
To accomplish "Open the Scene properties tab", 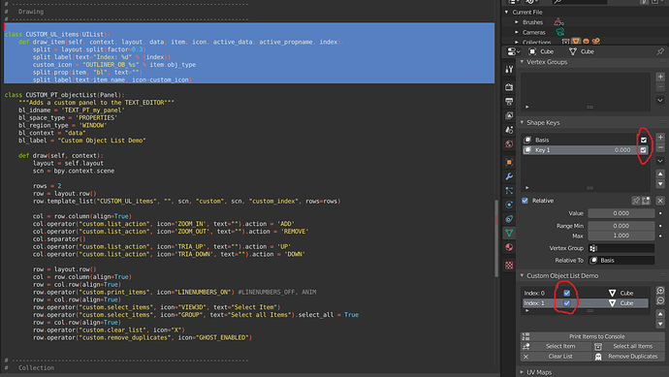I will click(509, 130).
